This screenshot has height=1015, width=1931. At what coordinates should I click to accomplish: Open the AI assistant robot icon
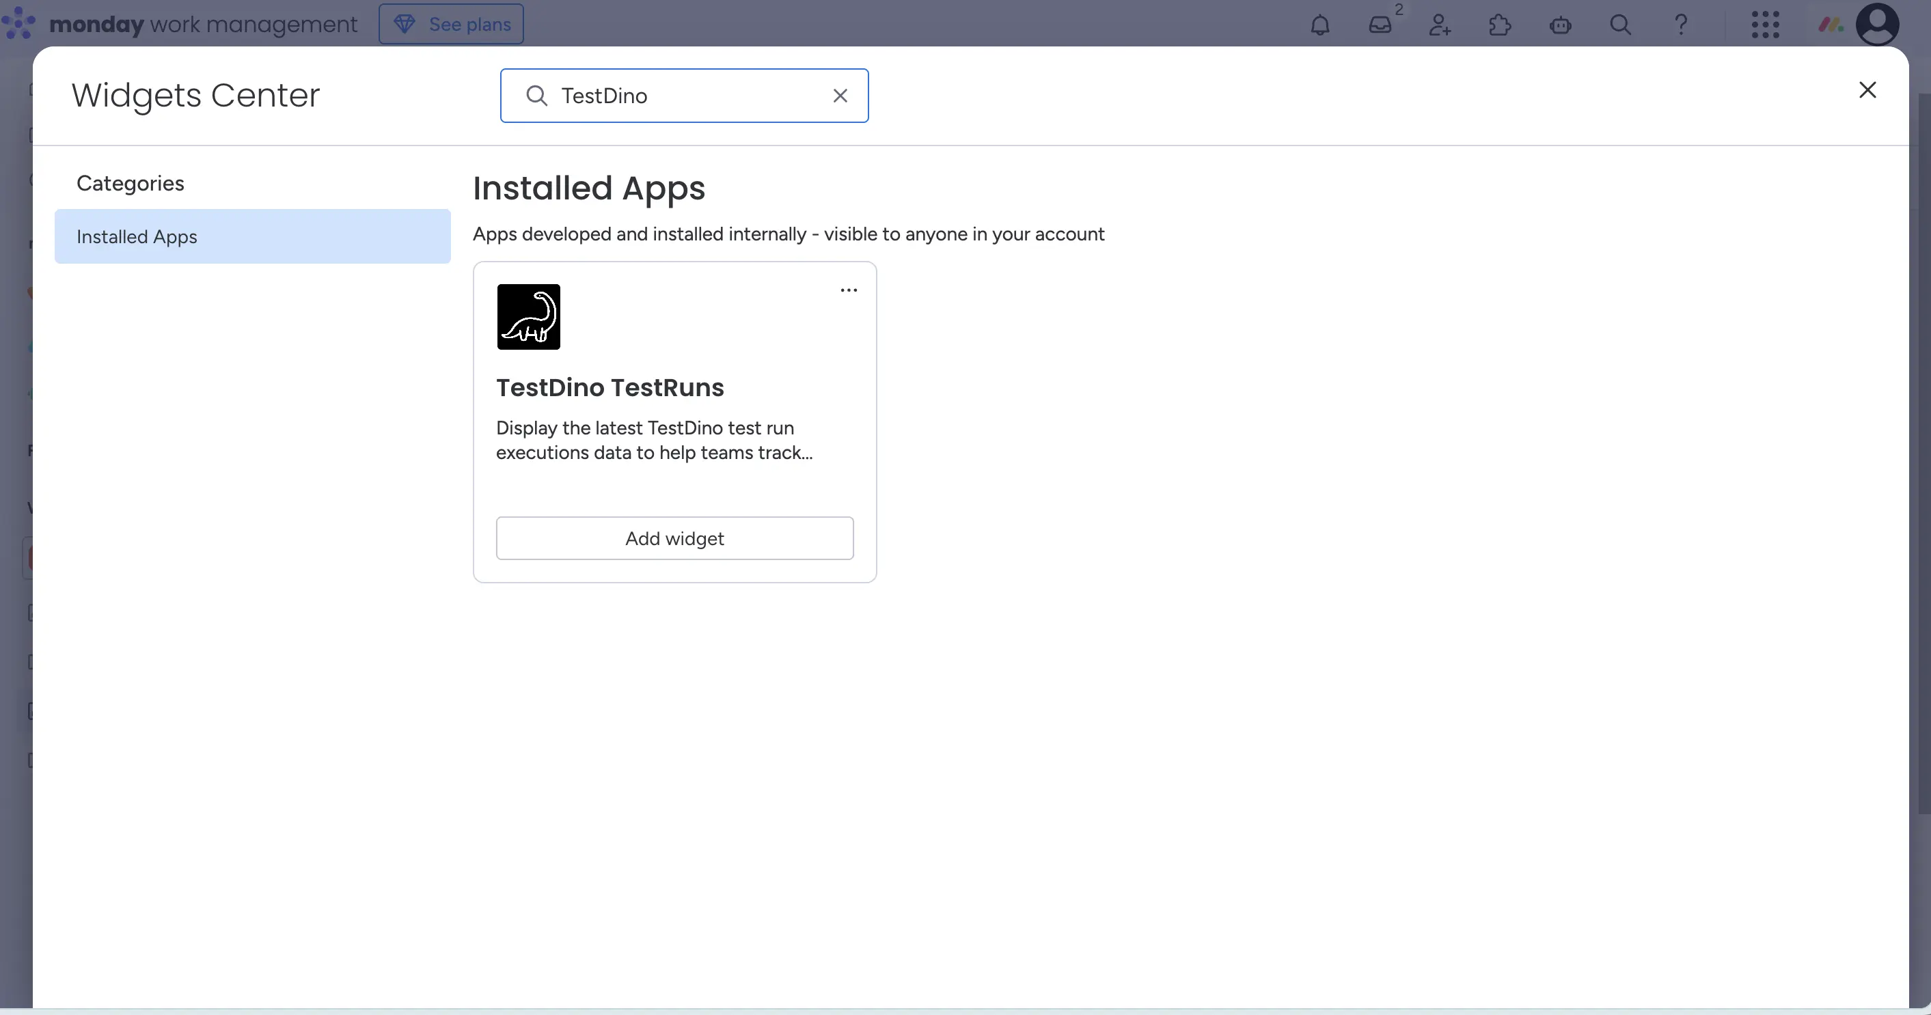coord(1560,25)
